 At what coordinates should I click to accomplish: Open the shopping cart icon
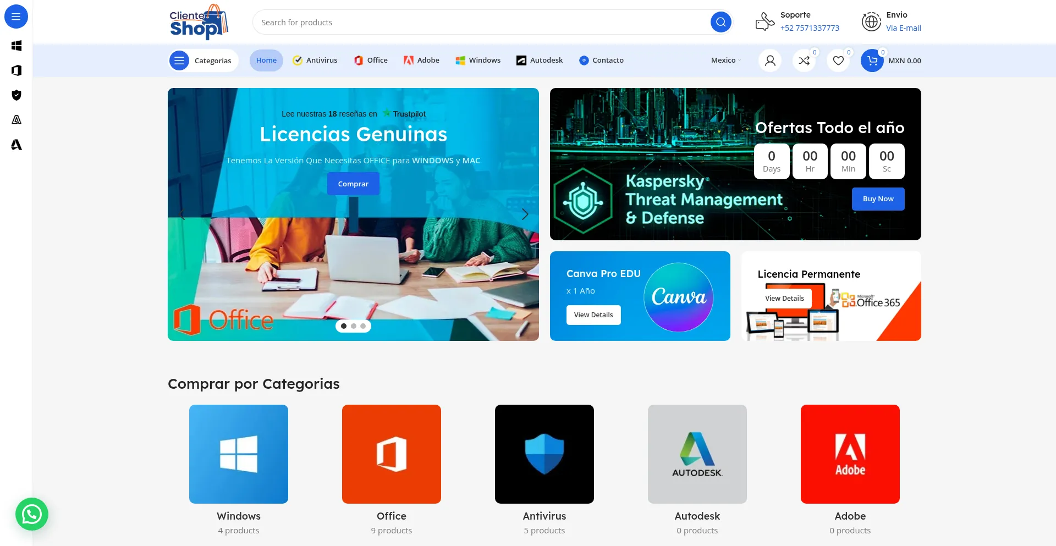click(872, 60)
